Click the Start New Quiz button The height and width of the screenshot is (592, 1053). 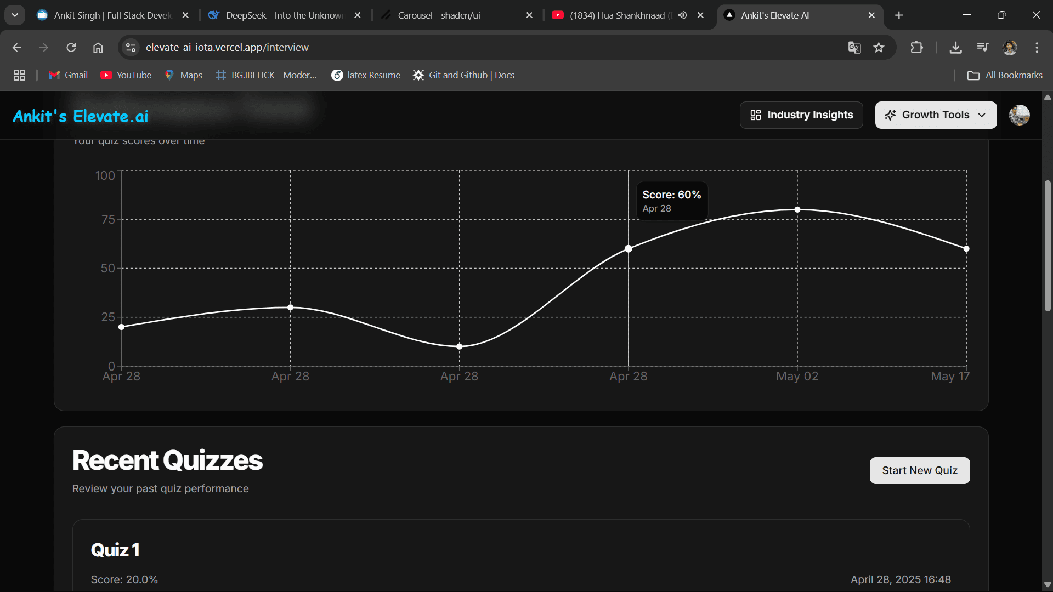(920, 471)
